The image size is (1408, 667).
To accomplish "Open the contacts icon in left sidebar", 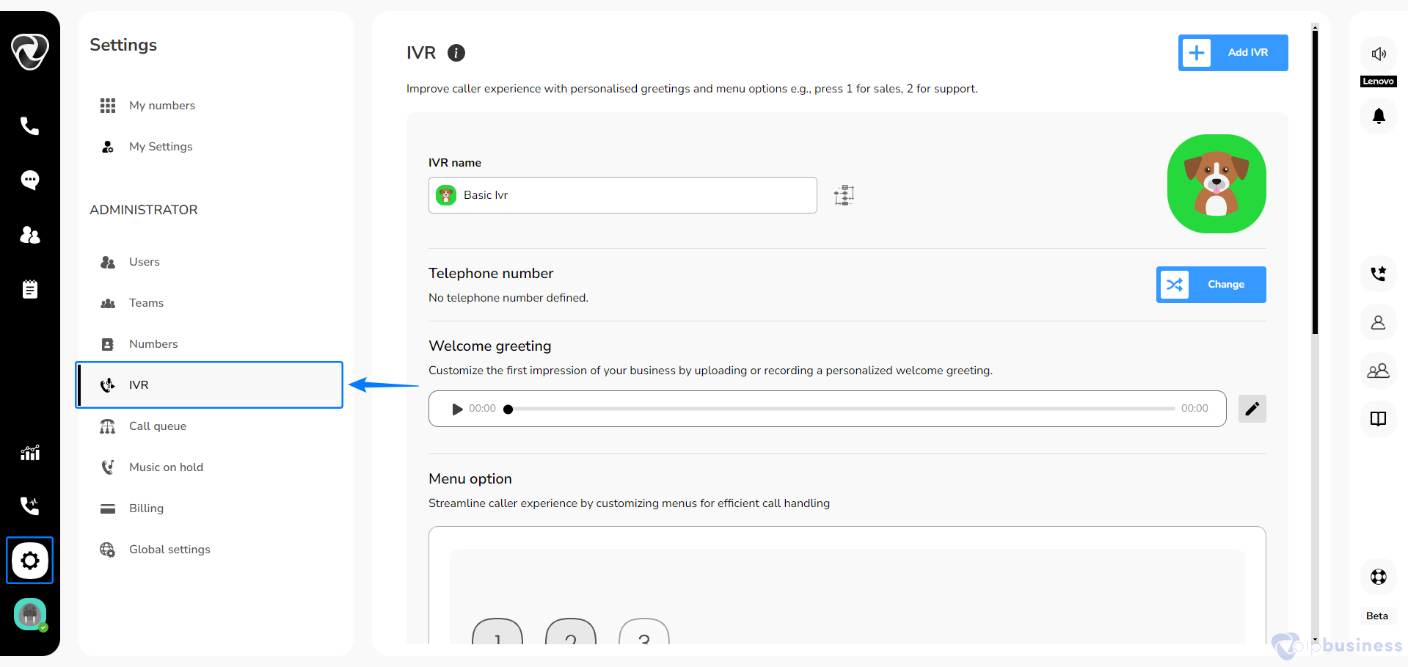I will [29, 235].
